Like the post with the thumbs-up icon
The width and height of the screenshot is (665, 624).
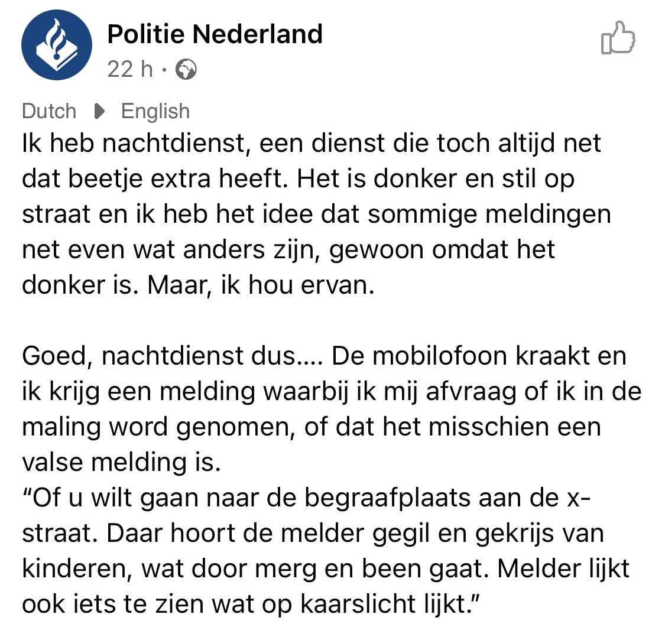click(617, 39)
